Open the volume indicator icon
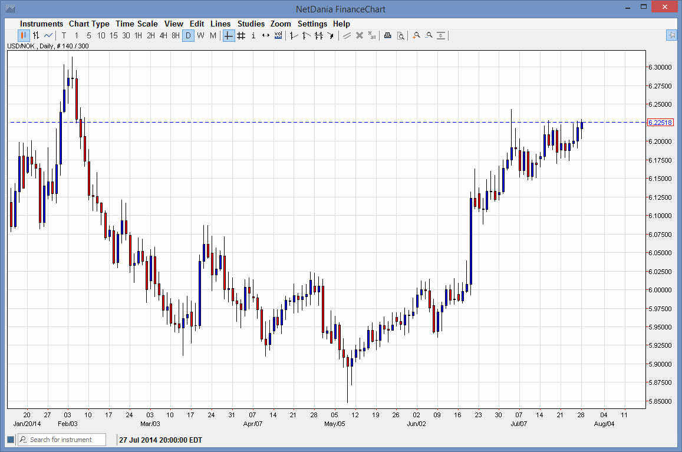The width and height of the screenshot is (682, 452). pyautogui.click(x=278, y=35)
